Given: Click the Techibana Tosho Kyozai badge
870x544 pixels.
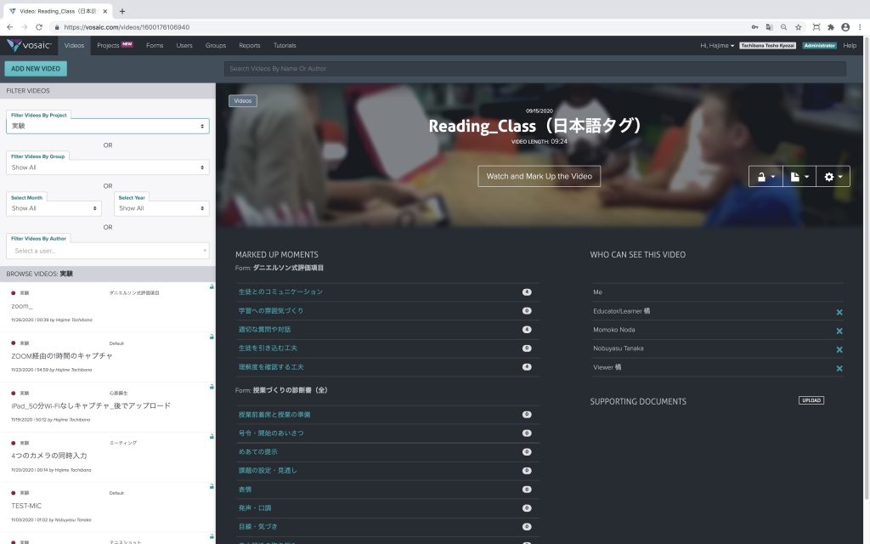Looking at the screenshot, I should [767, 46].
